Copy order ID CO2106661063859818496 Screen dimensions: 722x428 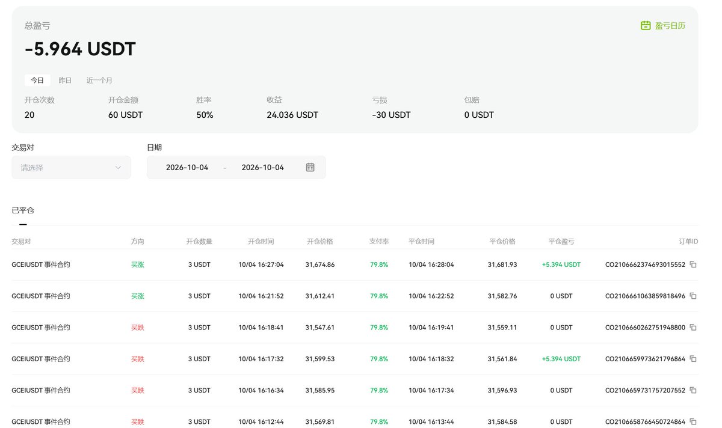[x=693, y=296]
